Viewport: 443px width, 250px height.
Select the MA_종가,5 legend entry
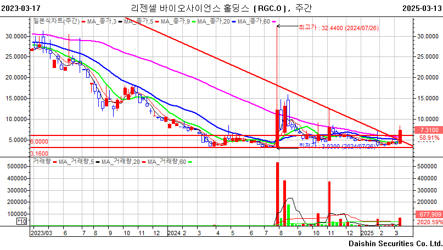pyautogui.click(x=138, y=21)
